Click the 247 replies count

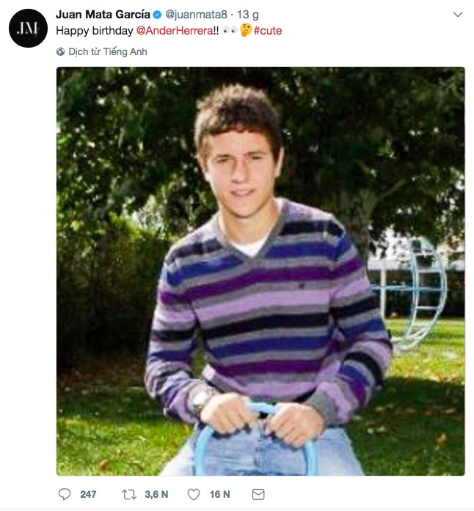(88, 494)
